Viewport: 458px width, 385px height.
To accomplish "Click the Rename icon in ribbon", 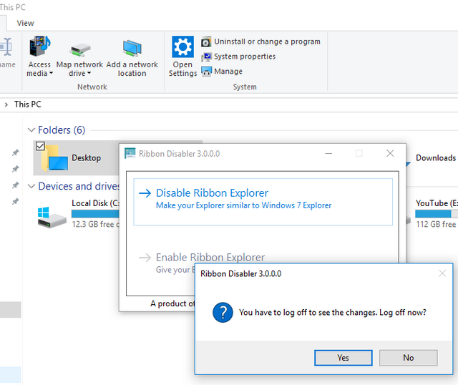I will coord(6,47).
